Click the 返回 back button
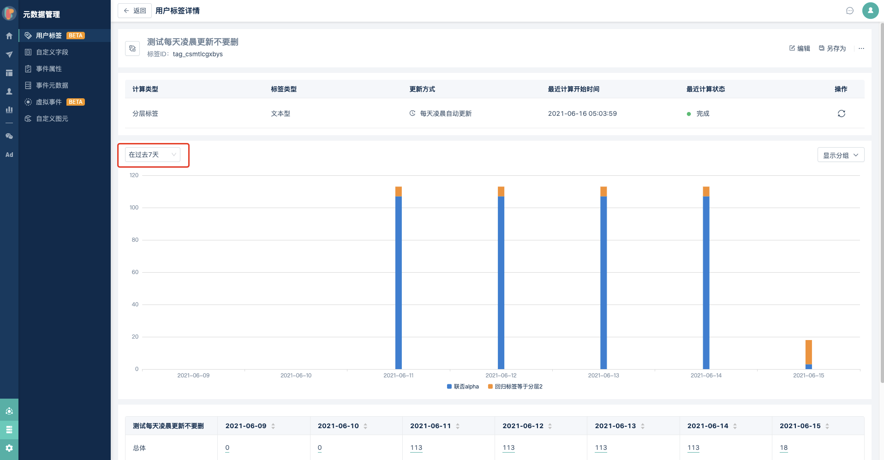884x460 pixels. [x=135, y=11]
